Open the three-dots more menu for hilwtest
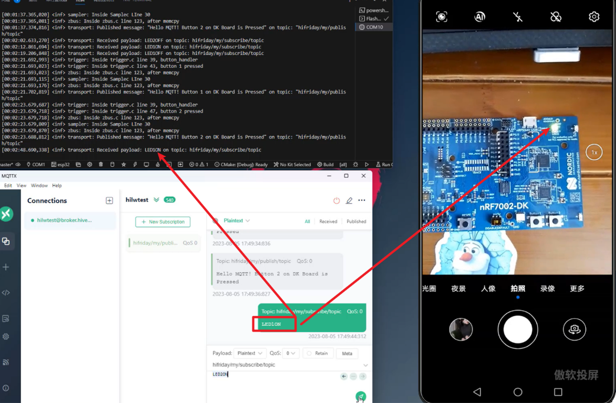The width and height of the screenshot is (616, 403). coord(362,200)
